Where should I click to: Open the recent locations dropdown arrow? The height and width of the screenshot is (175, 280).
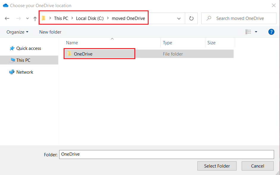(x=27, y=18)
